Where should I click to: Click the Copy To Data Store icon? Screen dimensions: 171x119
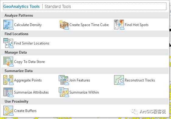pyautogui.click(x=9, y=61)
